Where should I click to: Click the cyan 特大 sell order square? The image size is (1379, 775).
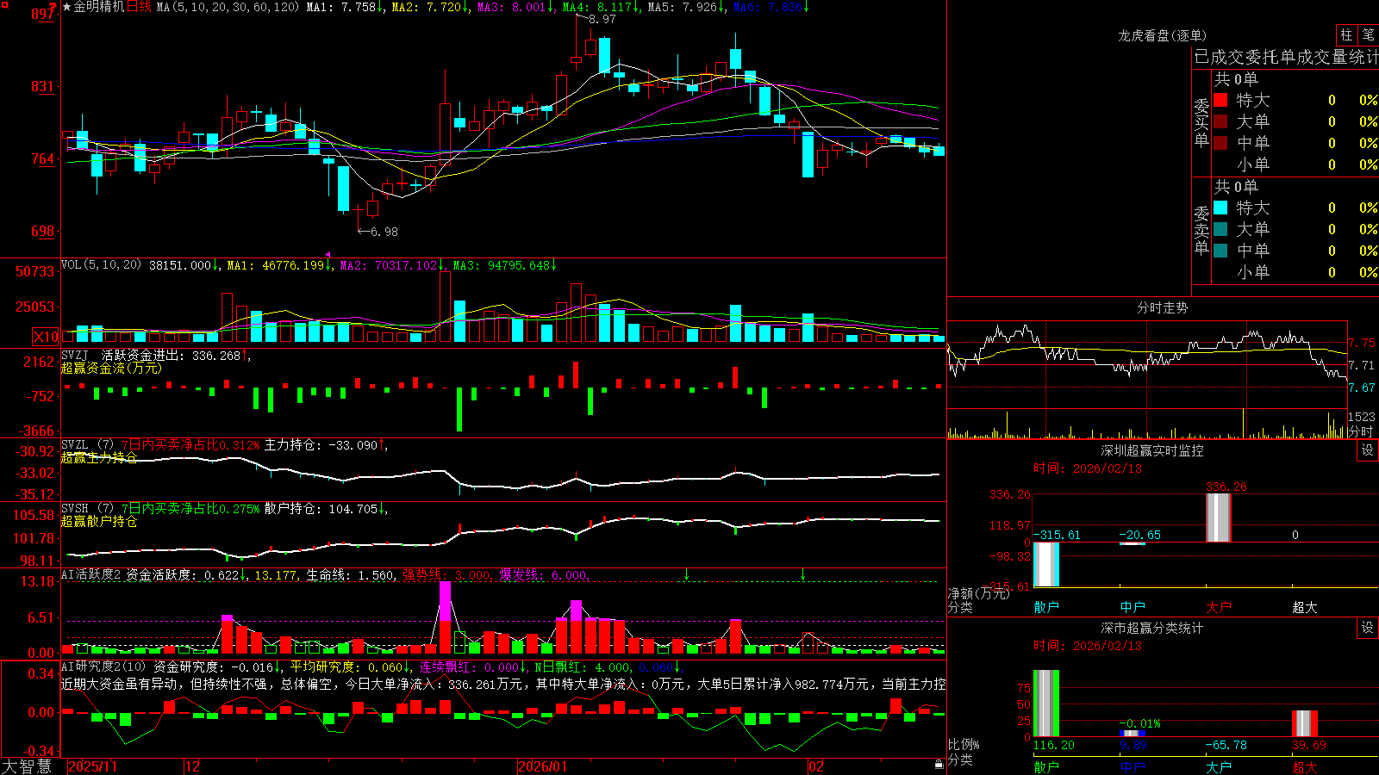(1220, 208)
